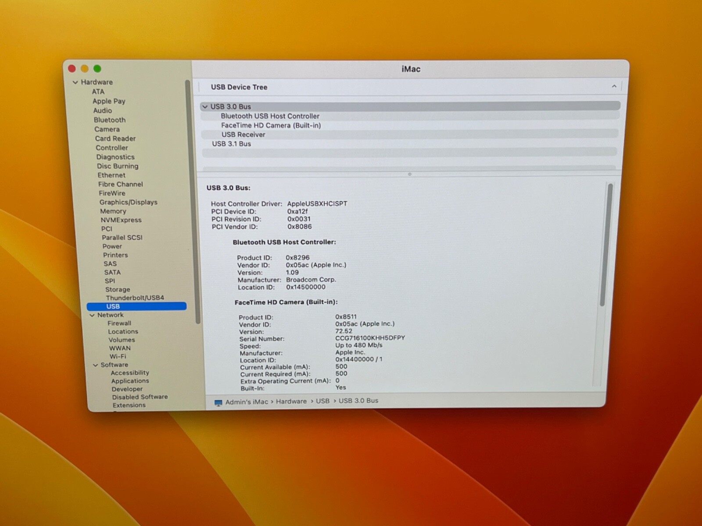The height and width of the screenshot is (526, 702).
Task: Collapse the Network section in sidebar
Action: click(92, 316)
